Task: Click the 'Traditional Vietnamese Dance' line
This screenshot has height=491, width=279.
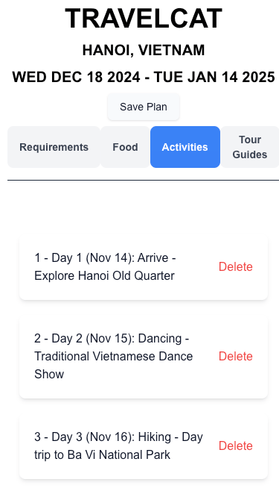Action: [114, 357]
